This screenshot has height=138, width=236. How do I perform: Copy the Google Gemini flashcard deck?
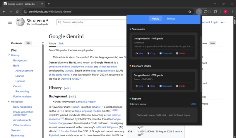[x=151, y=86]
